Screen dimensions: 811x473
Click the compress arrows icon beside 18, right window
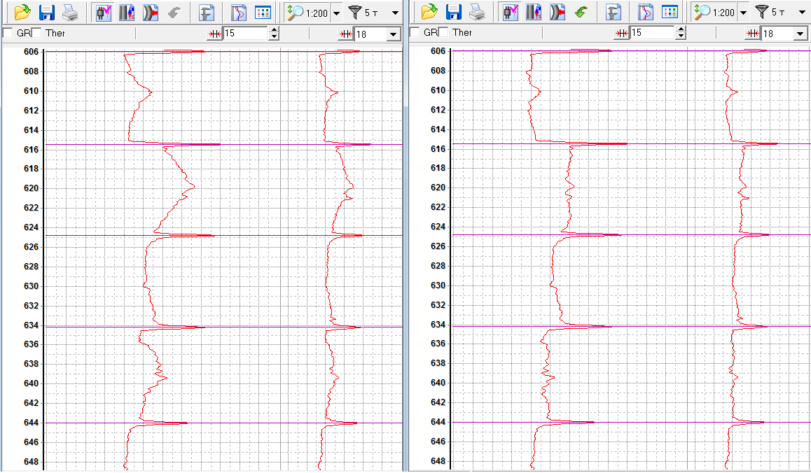(753, 34)
